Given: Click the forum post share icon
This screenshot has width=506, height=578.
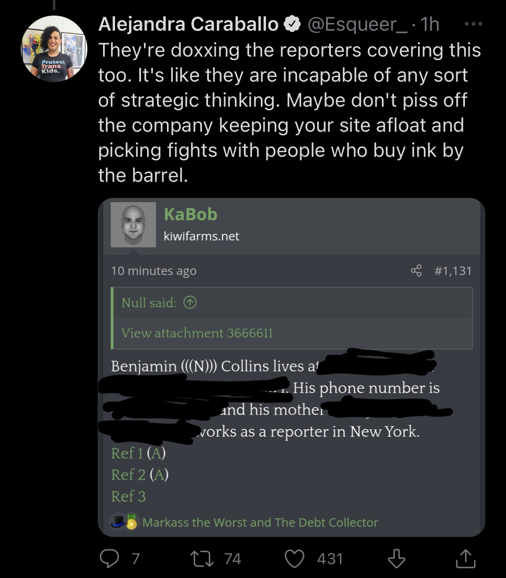Looking at the screenshot, I should click(x=416, y=271).
